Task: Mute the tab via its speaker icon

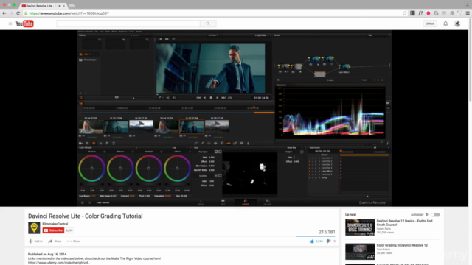Action: click(60, 6)
